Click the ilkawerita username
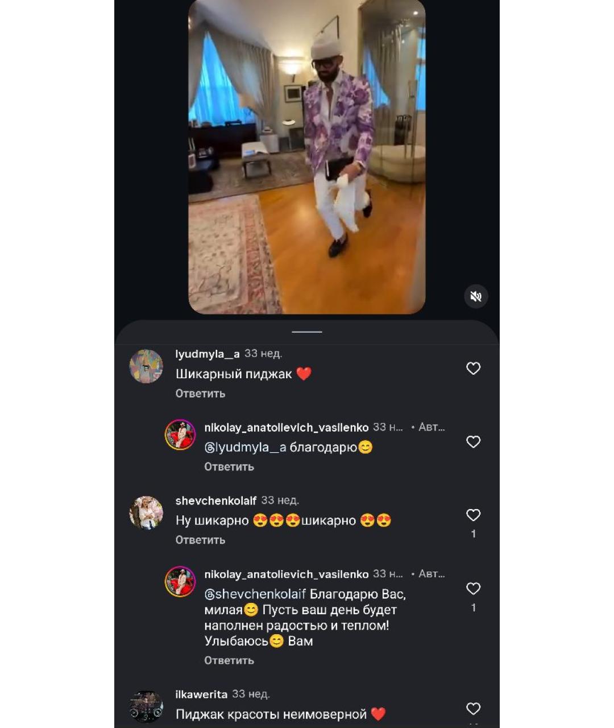Viewport: 614px width, 728px height. click(201, 694)
